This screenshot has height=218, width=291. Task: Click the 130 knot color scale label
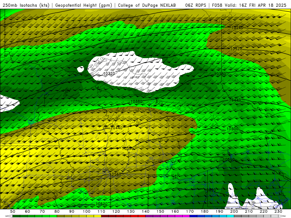point(131,211)
